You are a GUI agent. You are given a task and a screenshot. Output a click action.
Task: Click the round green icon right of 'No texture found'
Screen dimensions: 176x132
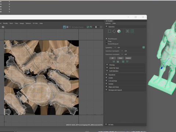pyautogui.click(x=88, y=27)
